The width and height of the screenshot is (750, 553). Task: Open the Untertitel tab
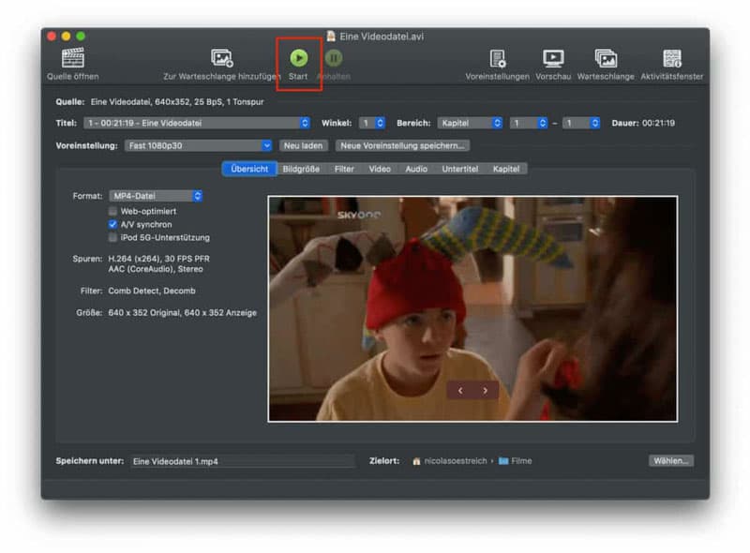point(459,169)
